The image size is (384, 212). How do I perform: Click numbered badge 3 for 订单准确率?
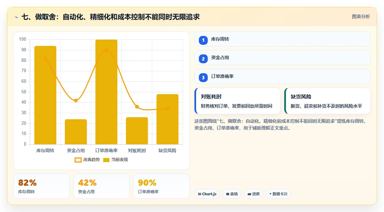[x=203, y=78]
